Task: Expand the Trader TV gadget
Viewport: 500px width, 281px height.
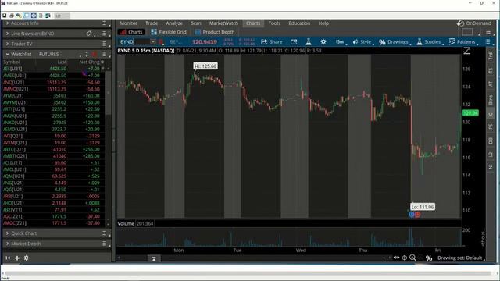Action: [7, 44]
